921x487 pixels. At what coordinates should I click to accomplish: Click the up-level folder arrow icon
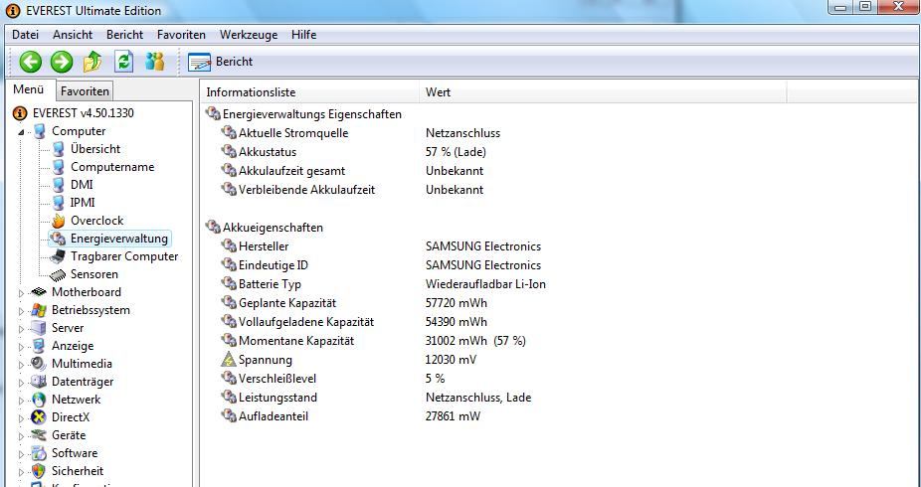[x=92, y=62]
